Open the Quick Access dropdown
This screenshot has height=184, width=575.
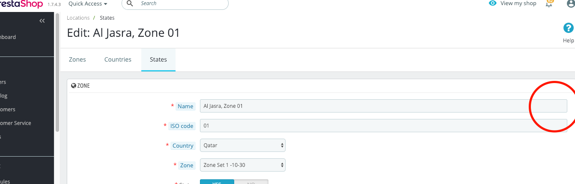(88, 3)
